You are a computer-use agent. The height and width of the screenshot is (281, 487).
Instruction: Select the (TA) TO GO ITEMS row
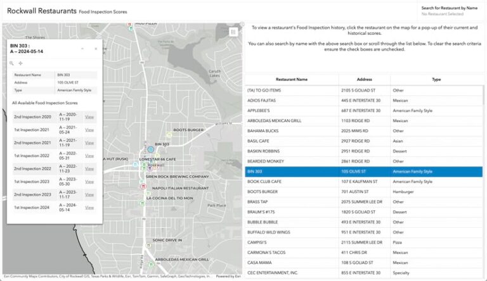[364, 91]
